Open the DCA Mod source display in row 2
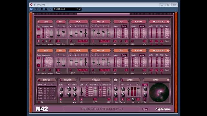 point(82,70)
